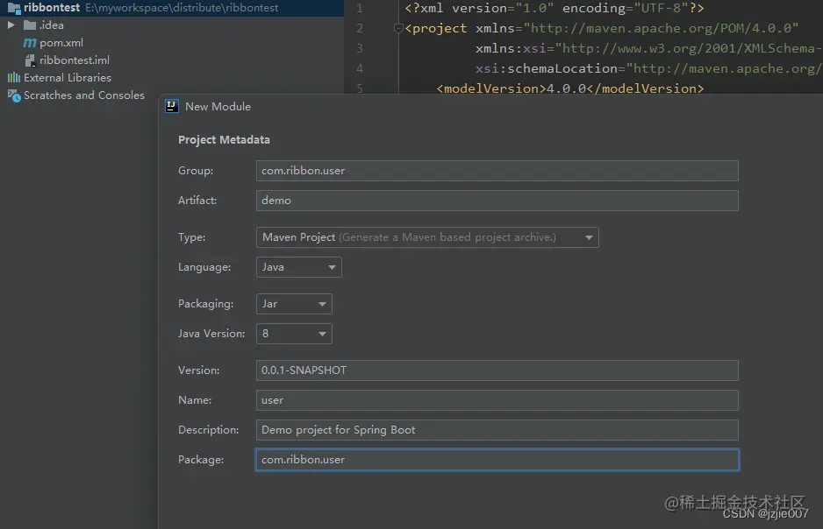
Task: Click the xml version declaration line
Action: (x=555, y=9)
